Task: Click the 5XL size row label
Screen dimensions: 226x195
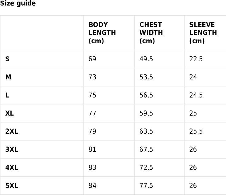Action: coord(12,185)
